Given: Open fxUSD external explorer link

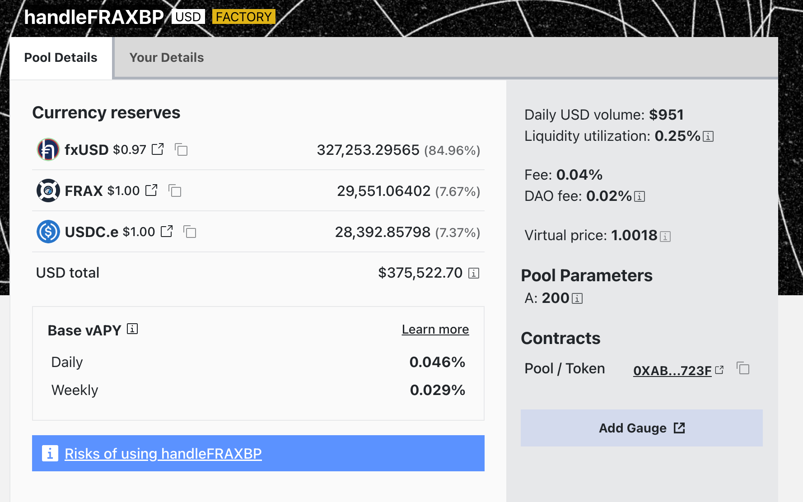Looking at the screenshot, I should point(158,149).
